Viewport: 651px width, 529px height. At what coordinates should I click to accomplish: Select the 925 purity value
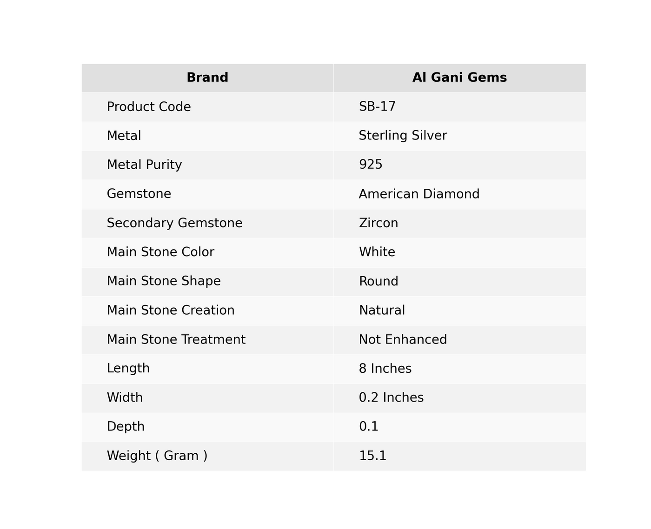click(x=371, y=165)
